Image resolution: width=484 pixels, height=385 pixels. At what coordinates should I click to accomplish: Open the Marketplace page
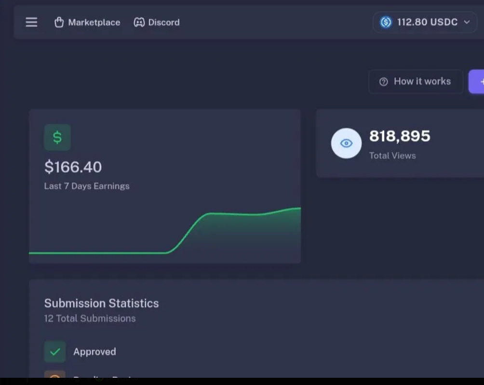(x=94, y=22)
